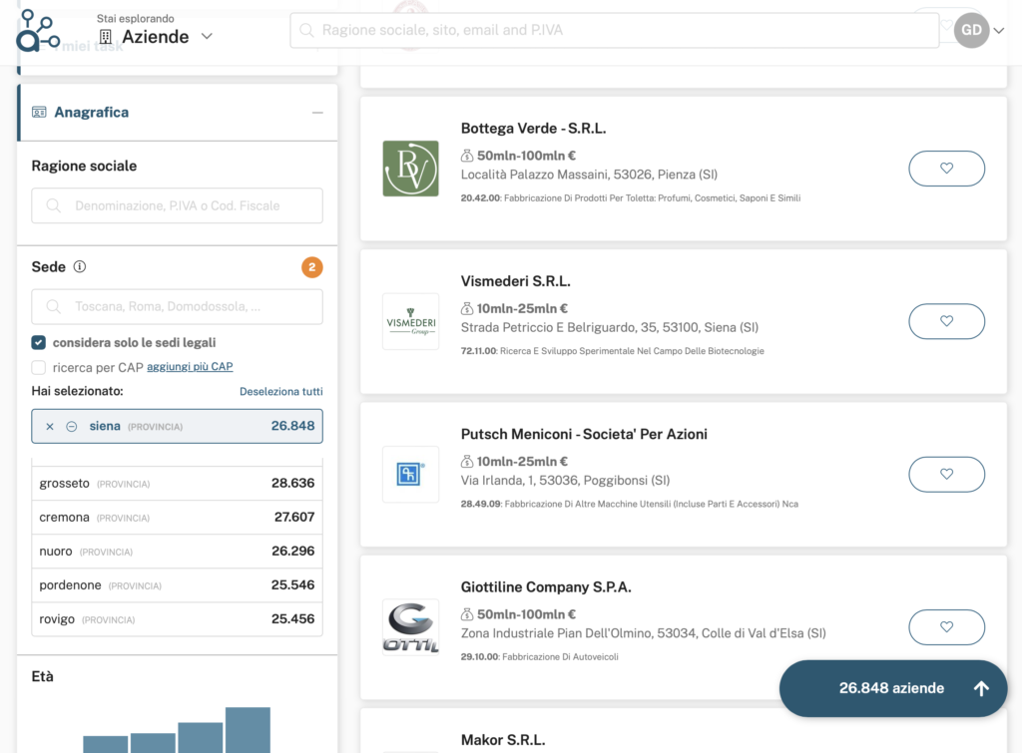Open the Bottega Verde - S.R.L. company name
1022x753 pixels.
(533, 129)
